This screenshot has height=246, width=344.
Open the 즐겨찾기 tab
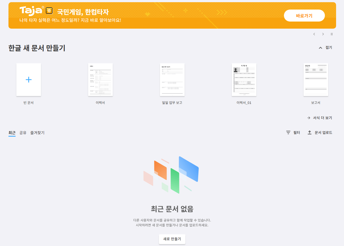click(37, 132)
